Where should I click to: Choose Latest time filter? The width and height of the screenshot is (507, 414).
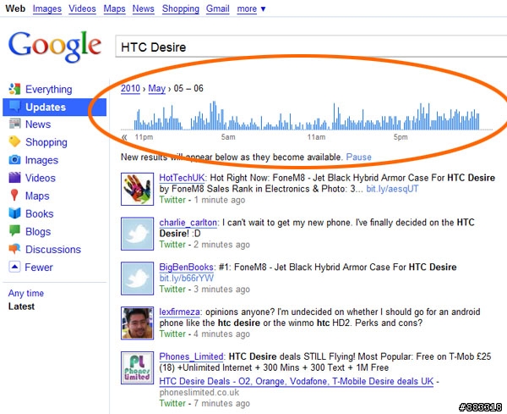pos(21,306)
